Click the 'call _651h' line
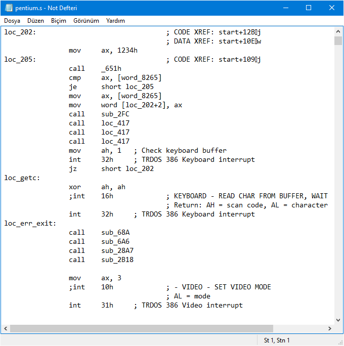 coord(95,69)
